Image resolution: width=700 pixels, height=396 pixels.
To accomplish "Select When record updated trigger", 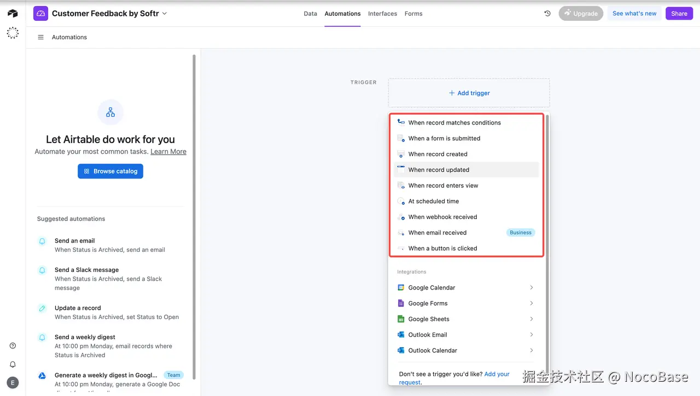I will (x=466, y=170).
